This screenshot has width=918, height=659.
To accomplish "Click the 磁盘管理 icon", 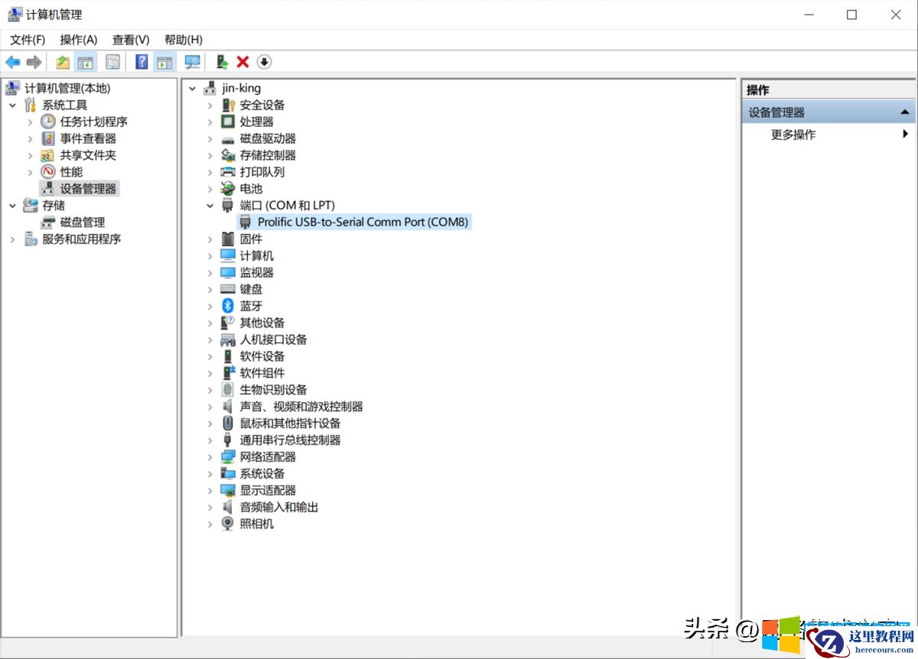I will [48, 222].
